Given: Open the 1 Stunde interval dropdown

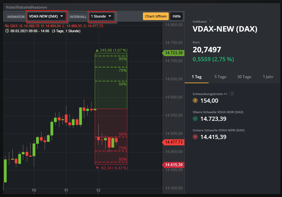Looking at the screenshot, I should click(x=101, y=16).
